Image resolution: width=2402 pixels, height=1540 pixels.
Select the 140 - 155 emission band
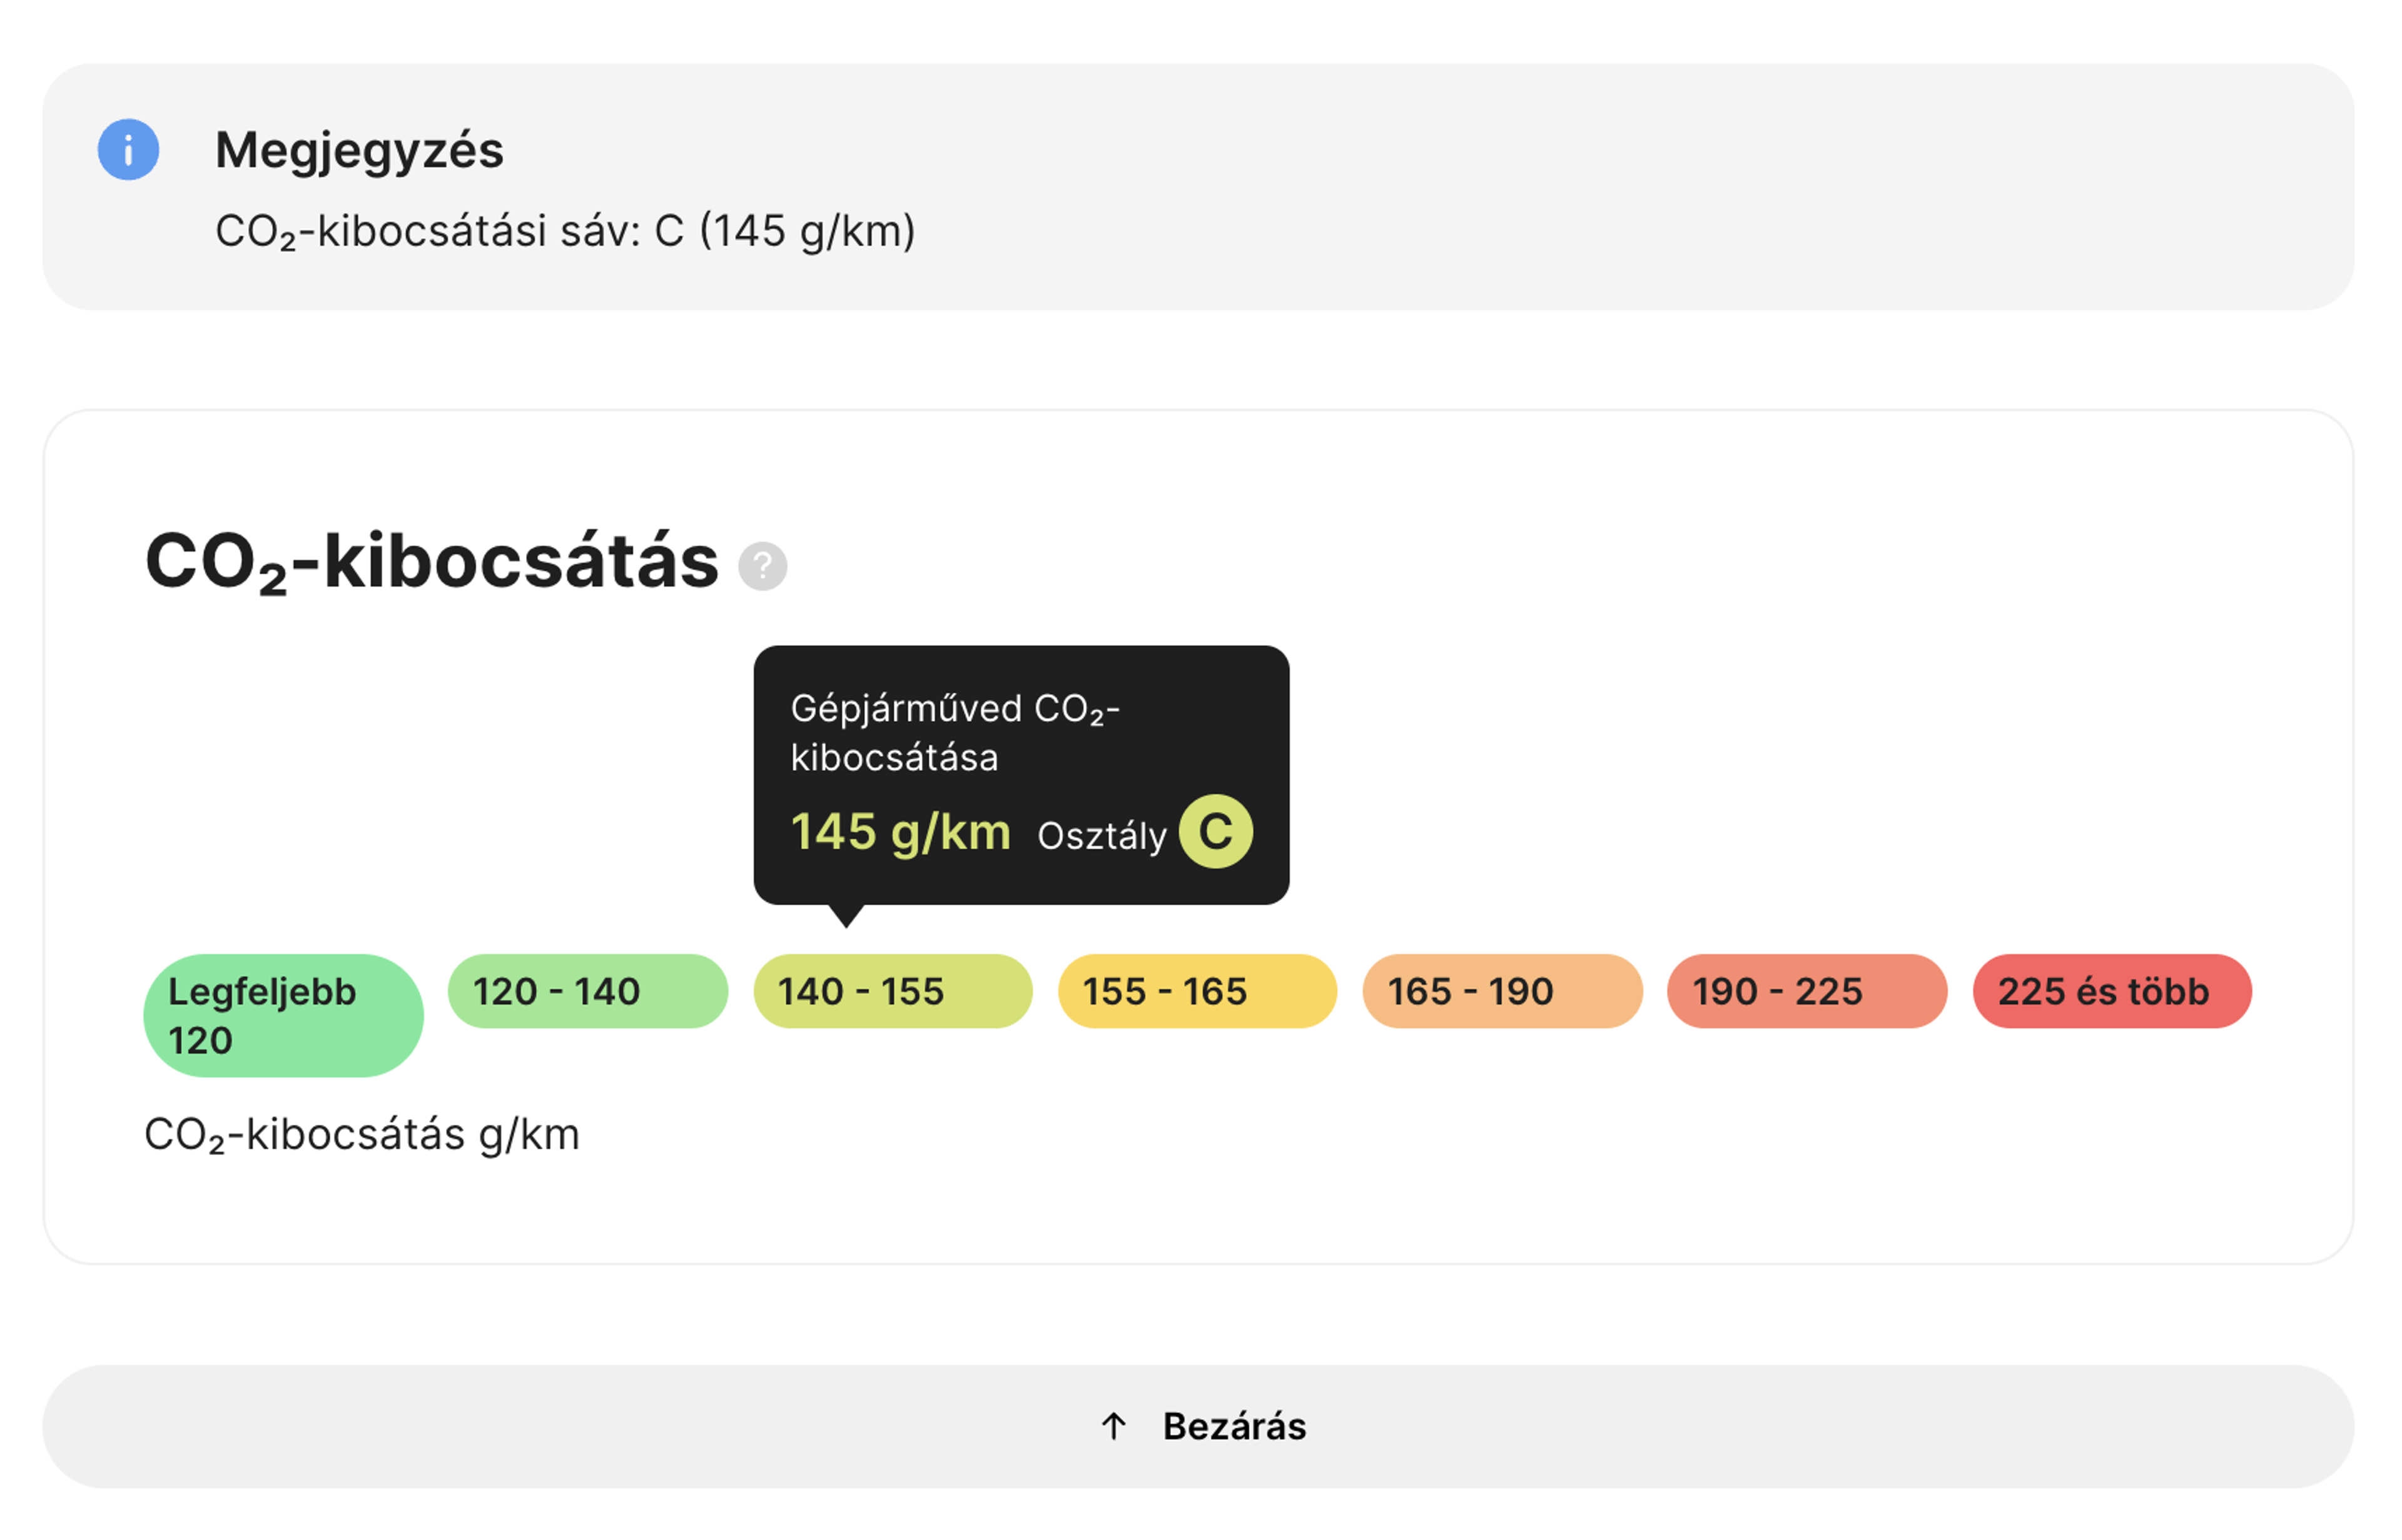click(x=893, y=992)
